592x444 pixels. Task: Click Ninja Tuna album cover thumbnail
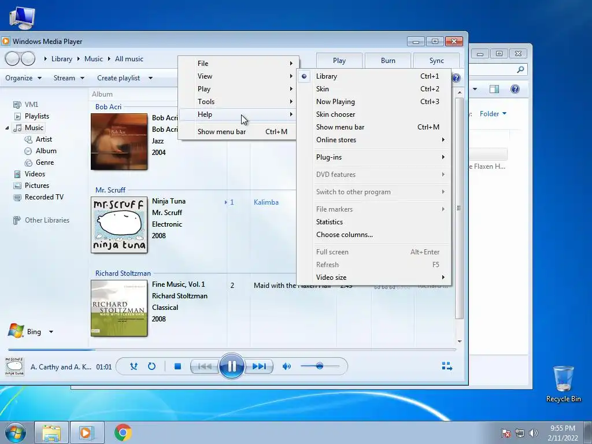[x=119, y=225]
